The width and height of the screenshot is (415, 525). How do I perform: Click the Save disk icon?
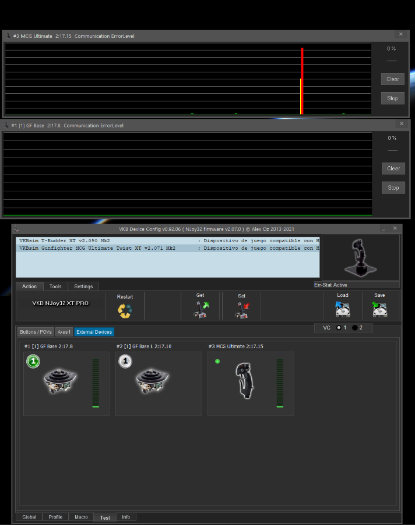pos(380,309)
